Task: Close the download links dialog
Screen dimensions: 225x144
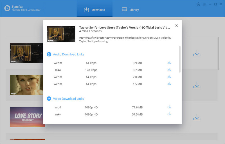Action: pyautogui.click(x=176, y=26)
